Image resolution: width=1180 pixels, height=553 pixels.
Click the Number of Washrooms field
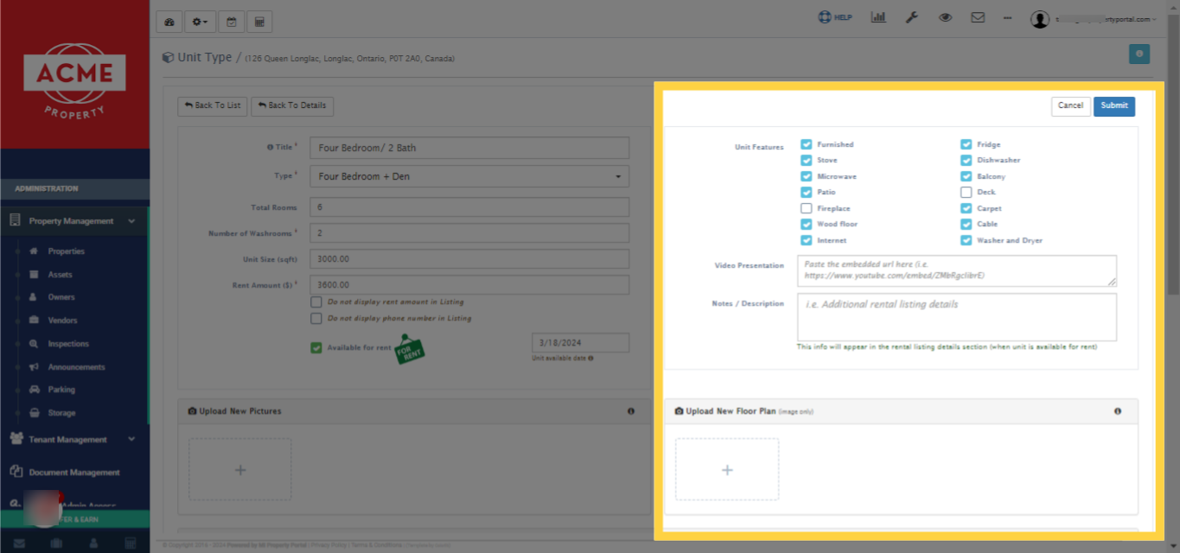[x=469, y=233]
